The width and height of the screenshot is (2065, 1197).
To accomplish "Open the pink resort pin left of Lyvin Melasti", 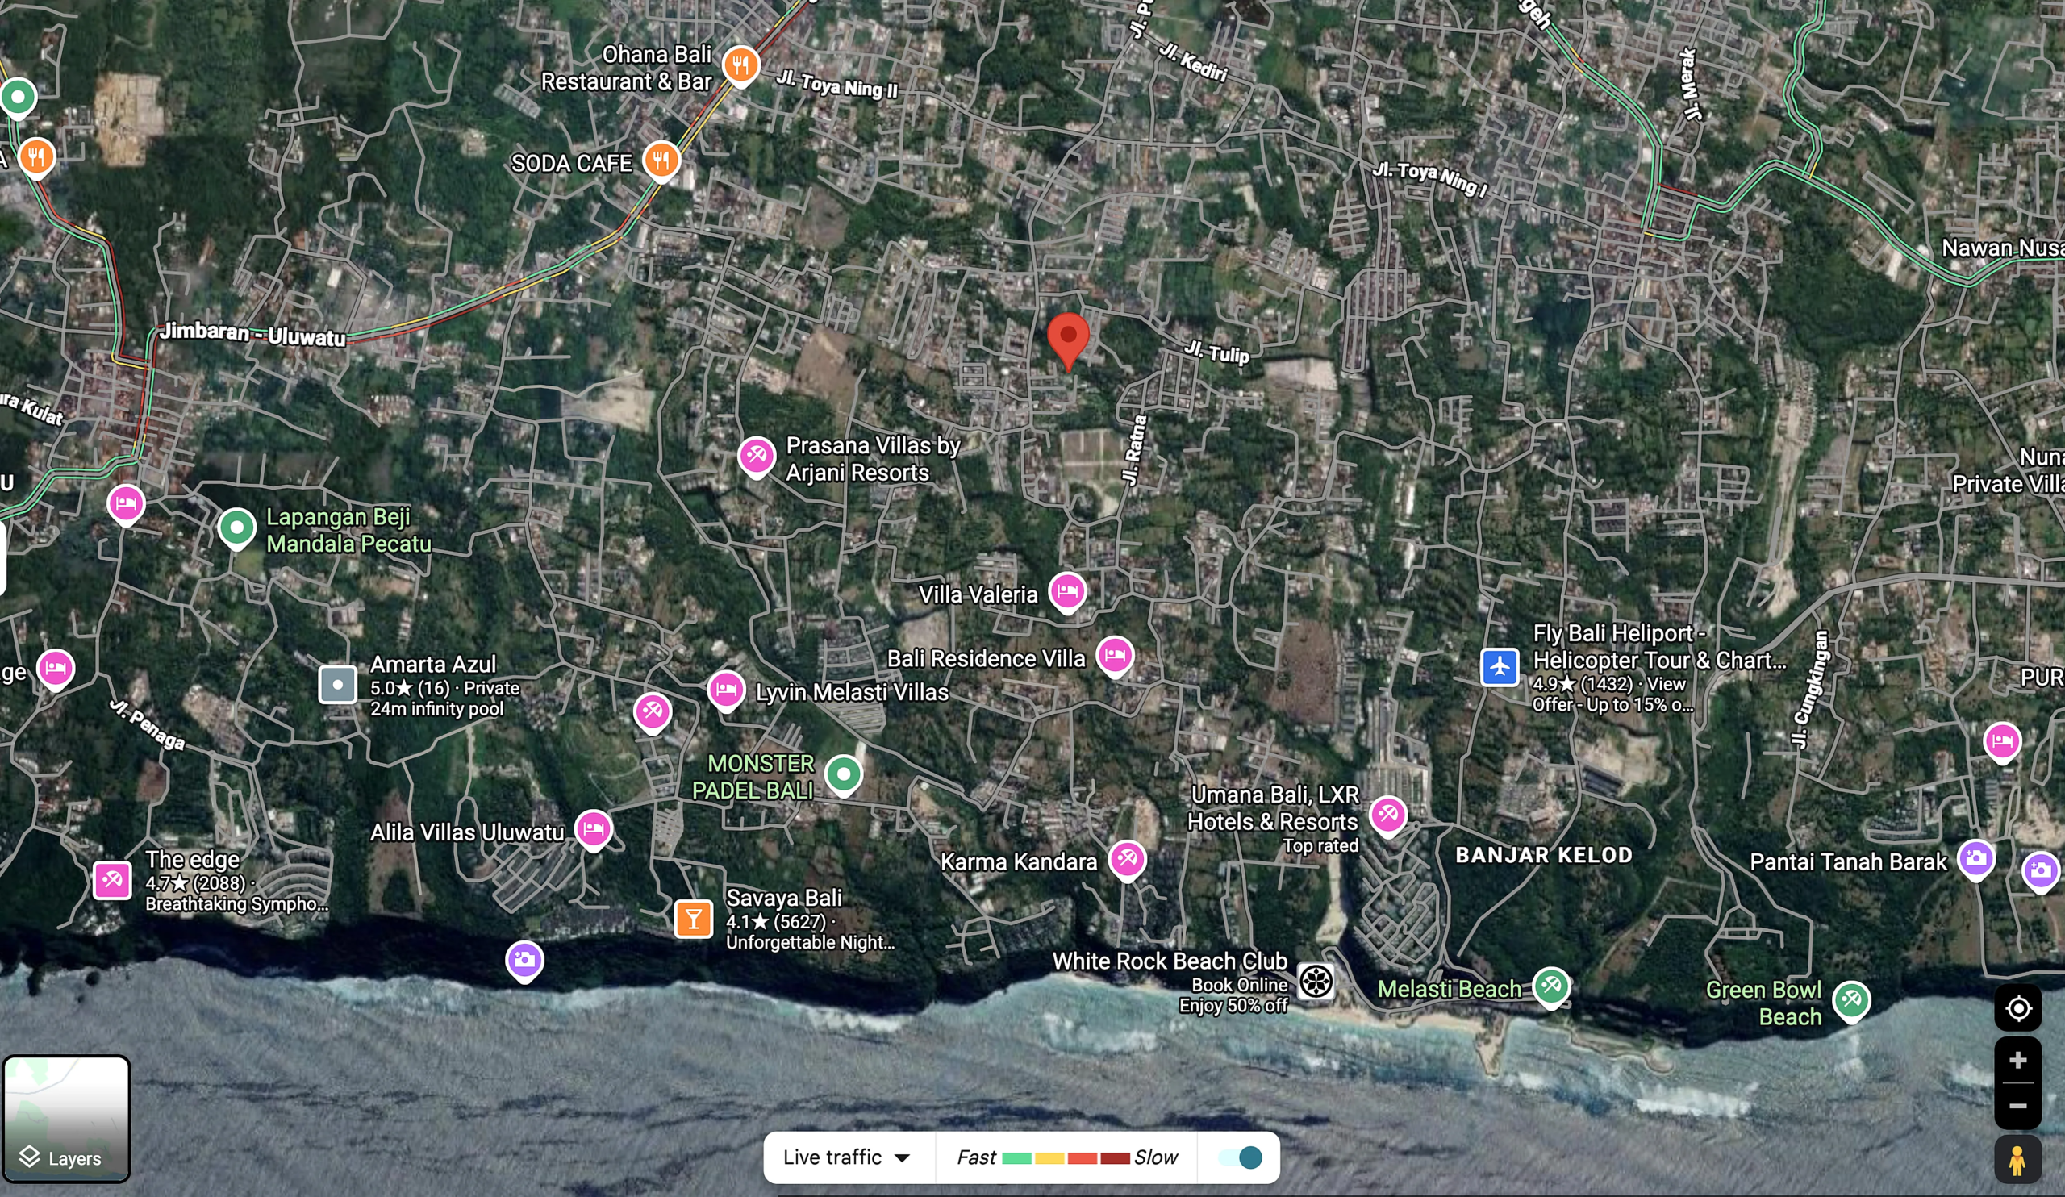I will [x=653, y=711].
